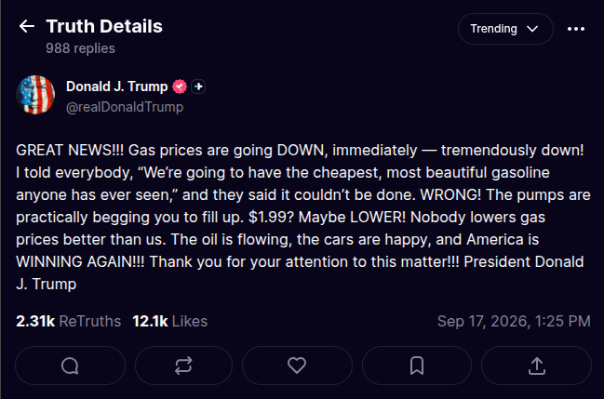Click the reply speech bubble button
Screen dimensions: 604x399
pyautogui.click(x=70, y=366)
